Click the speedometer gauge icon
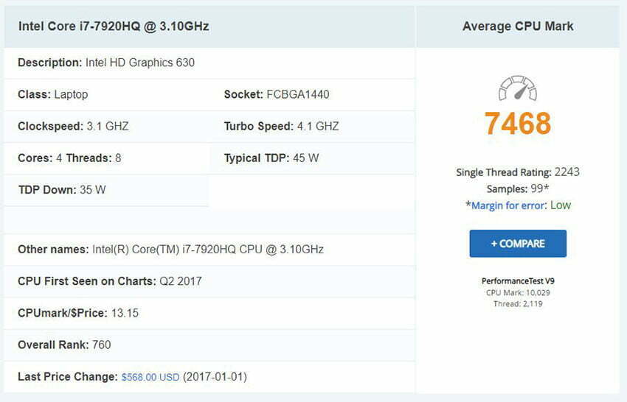The width and height of the screenshot is (627, 402). point(517,88)
